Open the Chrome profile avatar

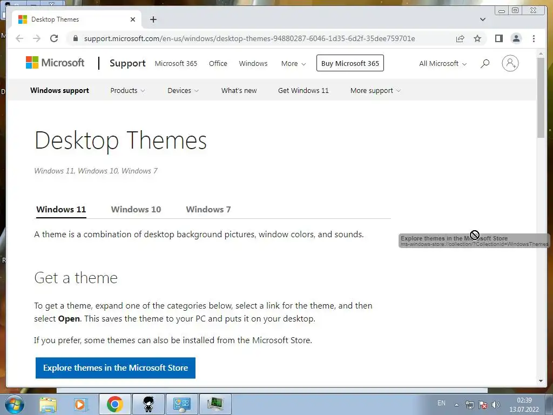coord(516,38)
